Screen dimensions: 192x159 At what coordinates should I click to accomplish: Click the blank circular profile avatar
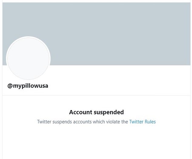28,58
